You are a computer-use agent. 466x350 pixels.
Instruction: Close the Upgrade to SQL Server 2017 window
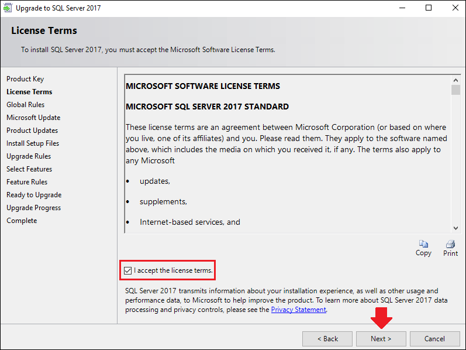click(455, 8)
